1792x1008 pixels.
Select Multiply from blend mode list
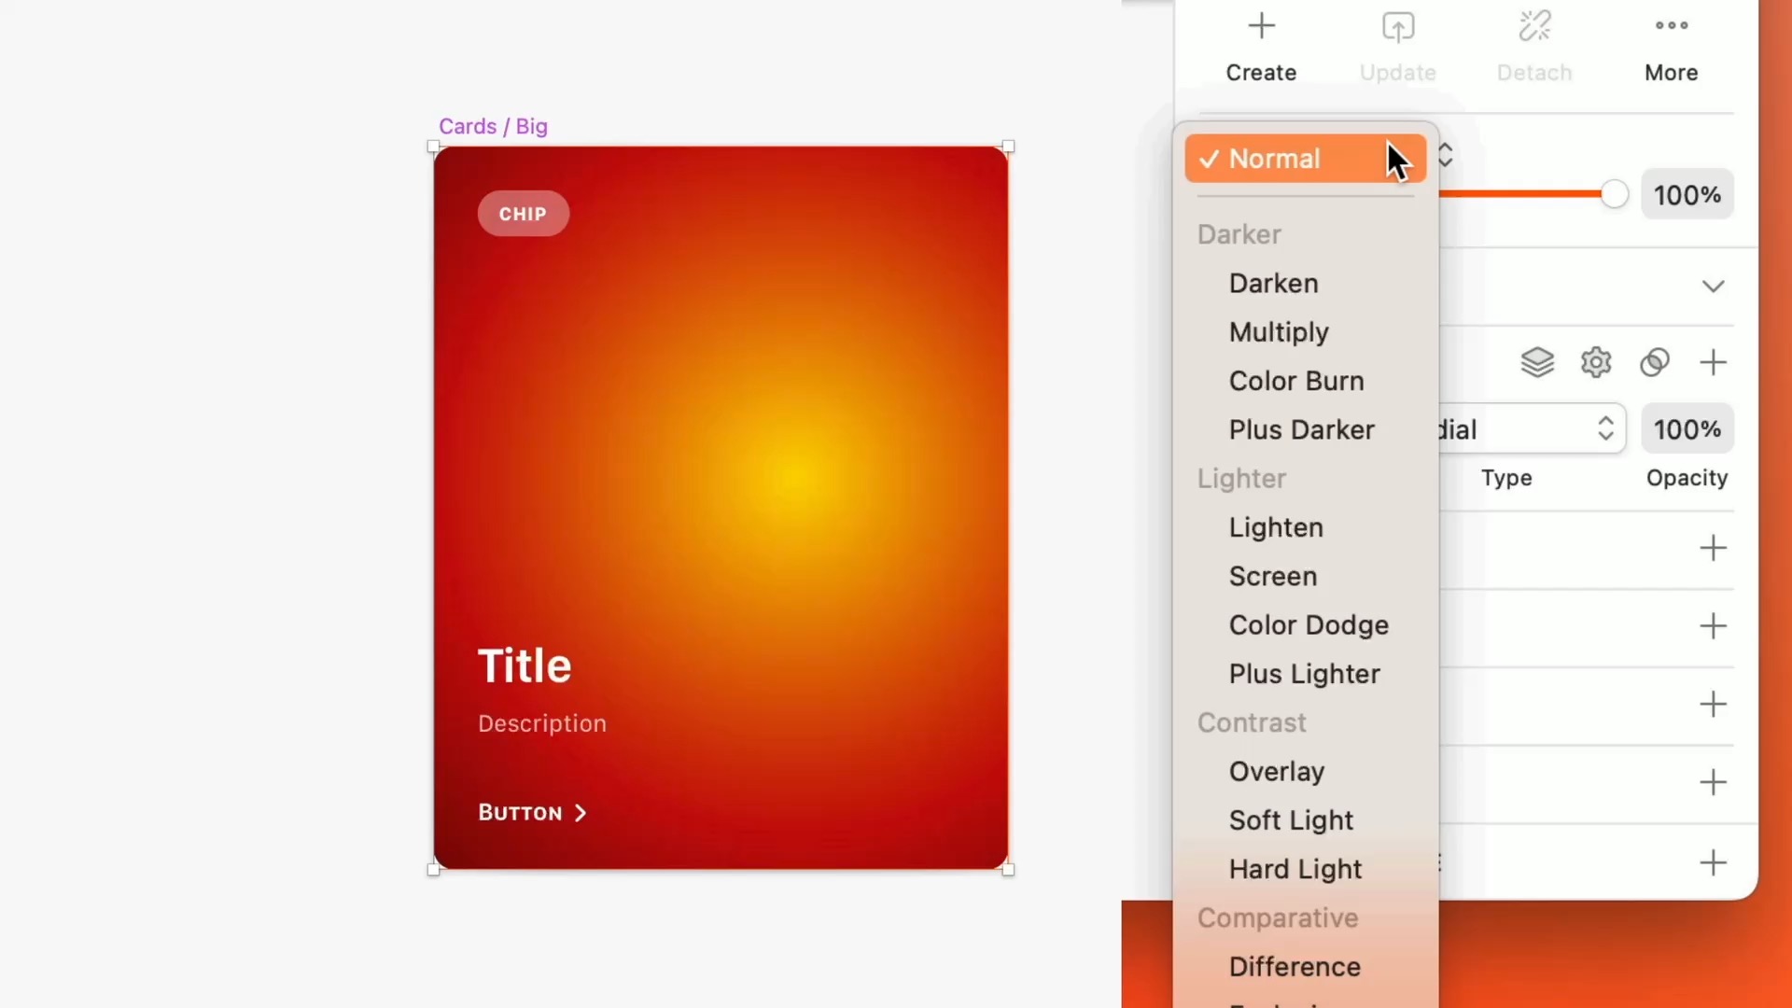pos(1279,331)
